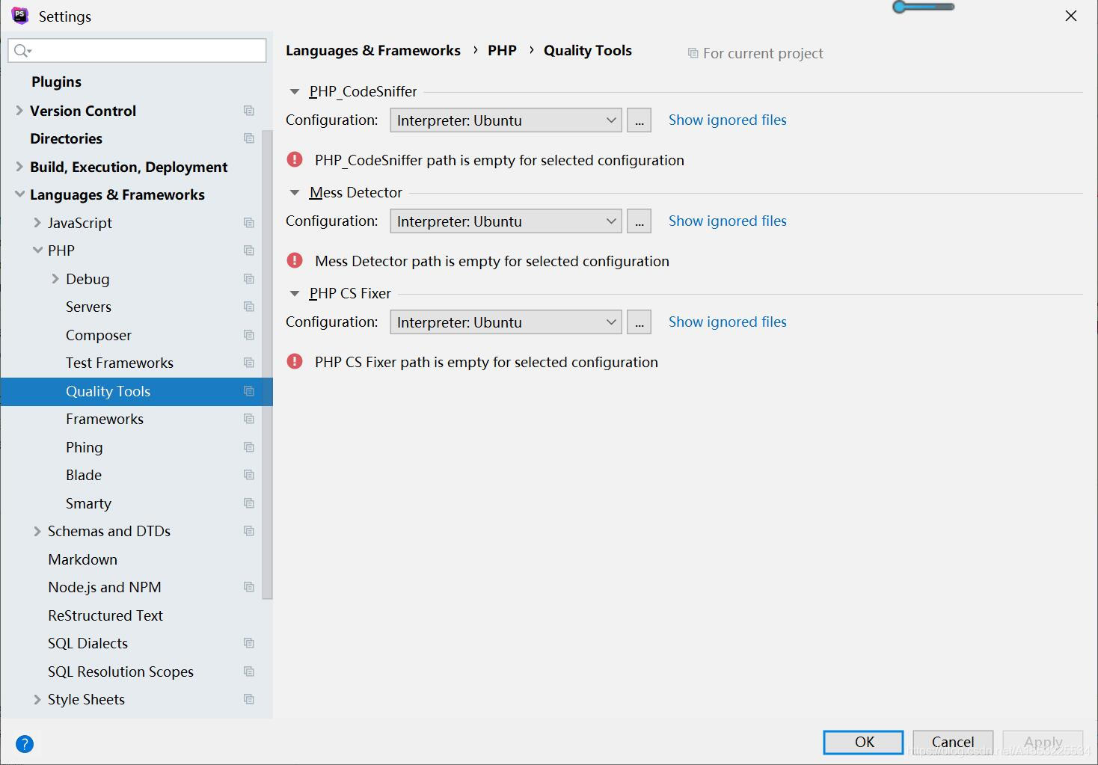Confirm settings with the OK button

point(862,742)
